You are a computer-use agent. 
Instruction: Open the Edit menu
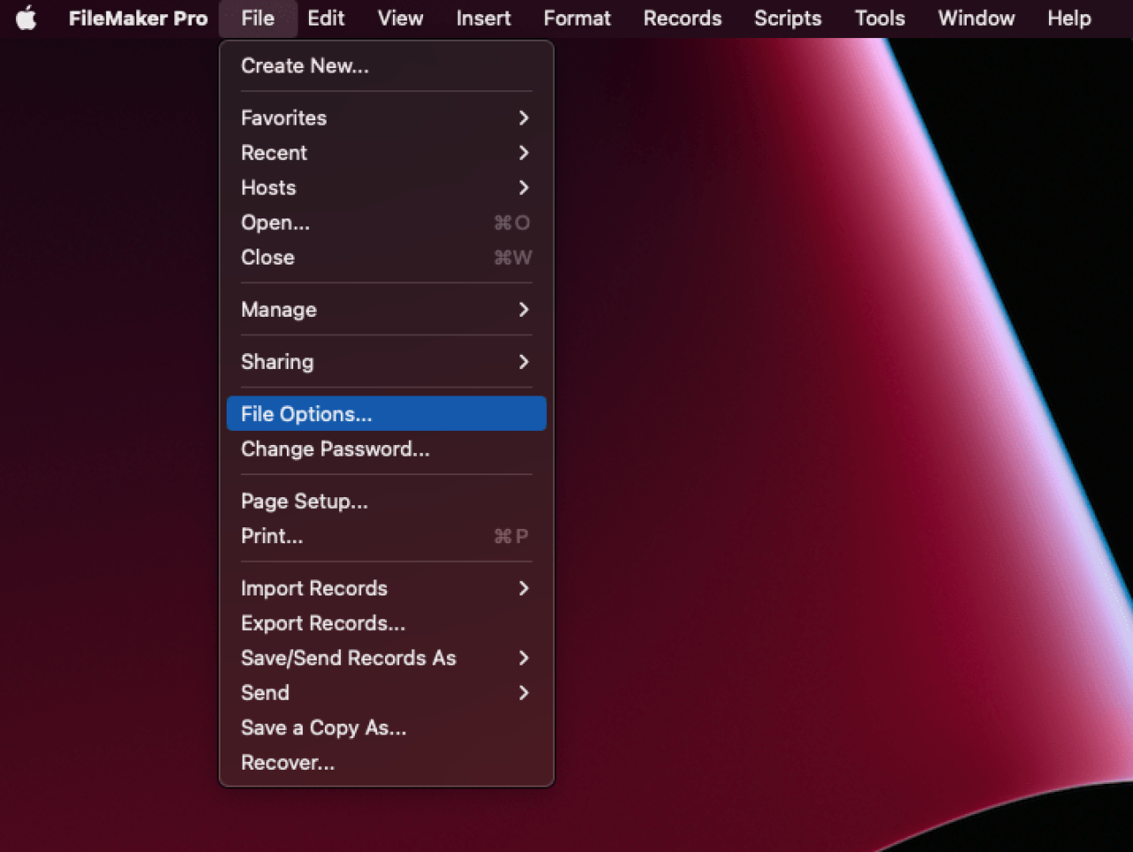(326, 18)
